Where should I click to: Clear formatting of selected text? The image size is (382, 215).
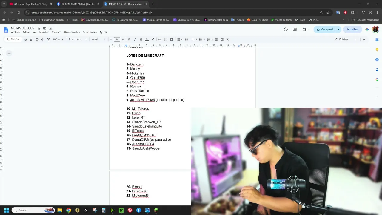pos(228,39)
